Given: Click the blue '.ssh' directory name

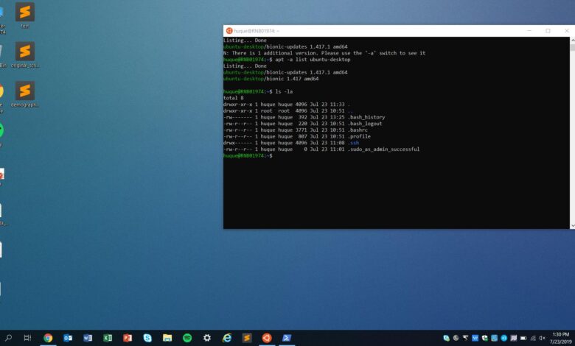Looking at the screenshot, I should [x=354, y=143].
